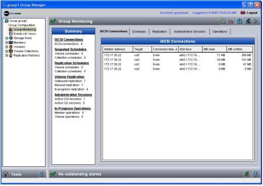263x186 pixels.
Task: Click the 71 MB read value
Action: [x=221, y=55]
